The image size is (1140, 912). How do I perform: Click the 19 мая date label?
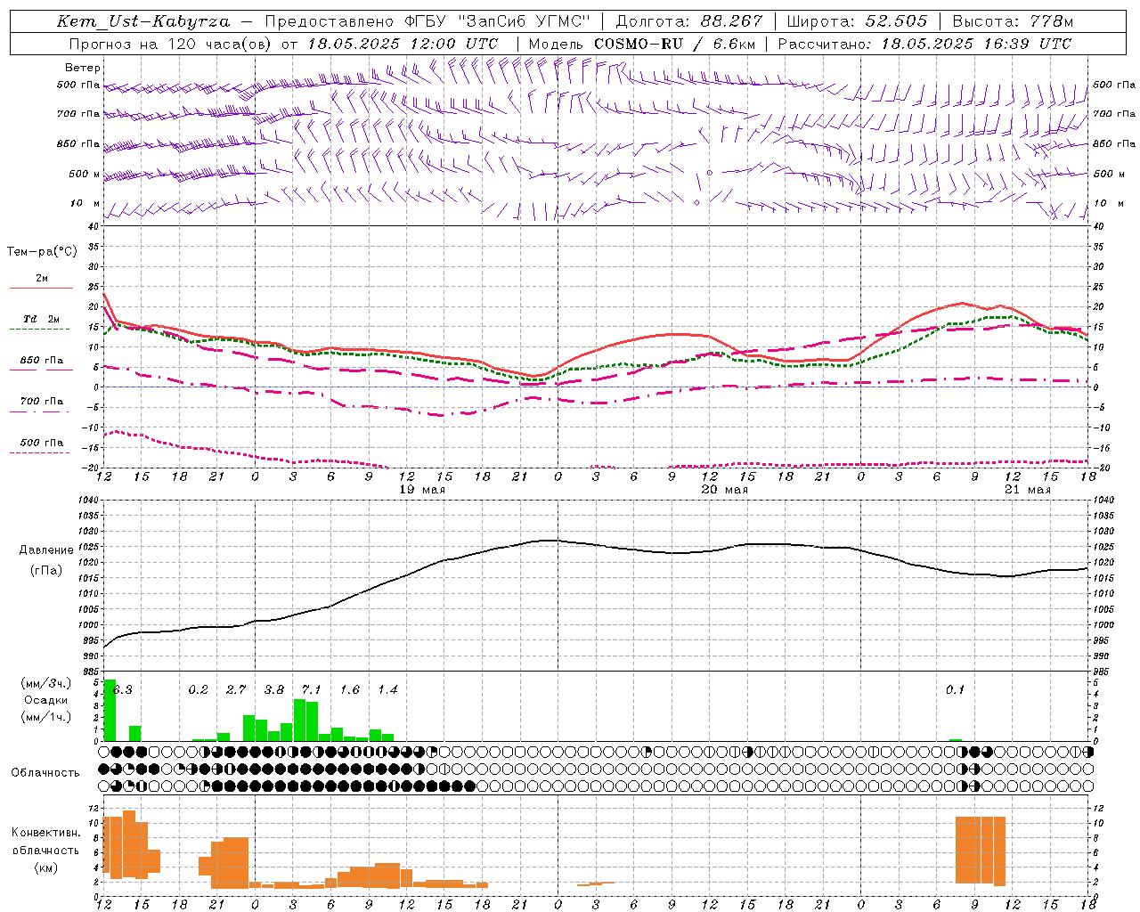(x=422, y=489)
